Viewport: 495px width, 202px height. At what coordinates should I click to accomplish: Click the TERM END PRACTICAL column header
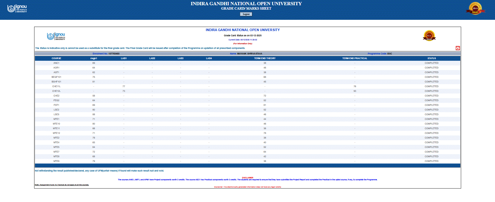[355, 58]
